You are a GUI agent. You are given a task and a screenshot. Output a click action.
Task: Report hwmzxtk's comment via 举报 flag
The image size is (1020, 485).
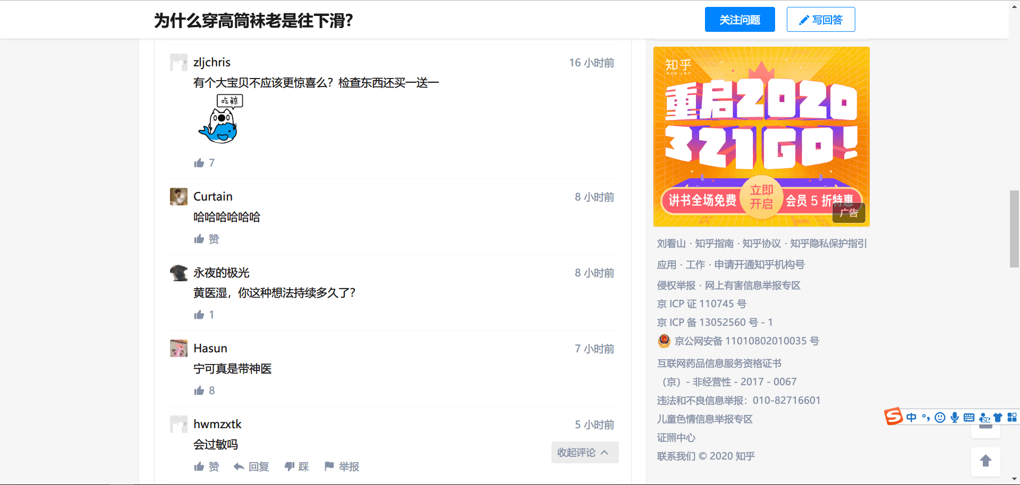pyautogui.click(x=342, y=467)
